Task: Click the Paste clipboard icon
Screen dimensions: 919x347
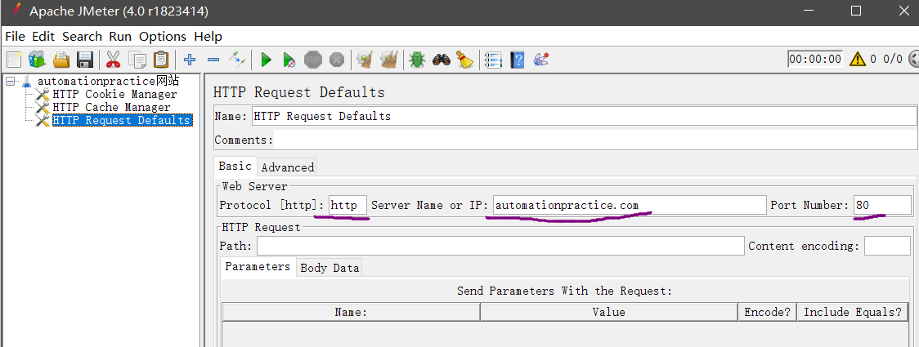Action: tap(161, 59)
